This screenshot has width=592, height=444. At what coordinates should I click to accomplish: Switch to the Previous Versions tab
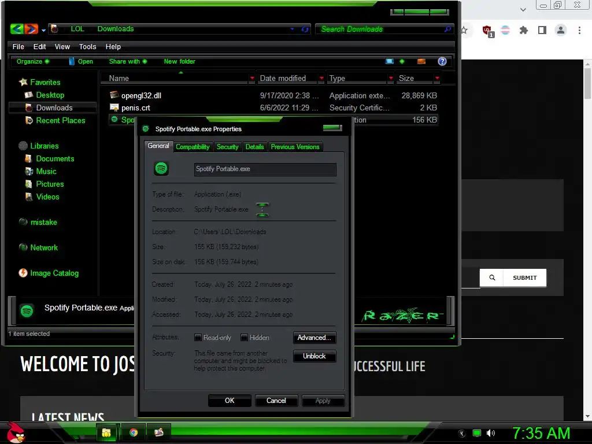tap(295, 147)
